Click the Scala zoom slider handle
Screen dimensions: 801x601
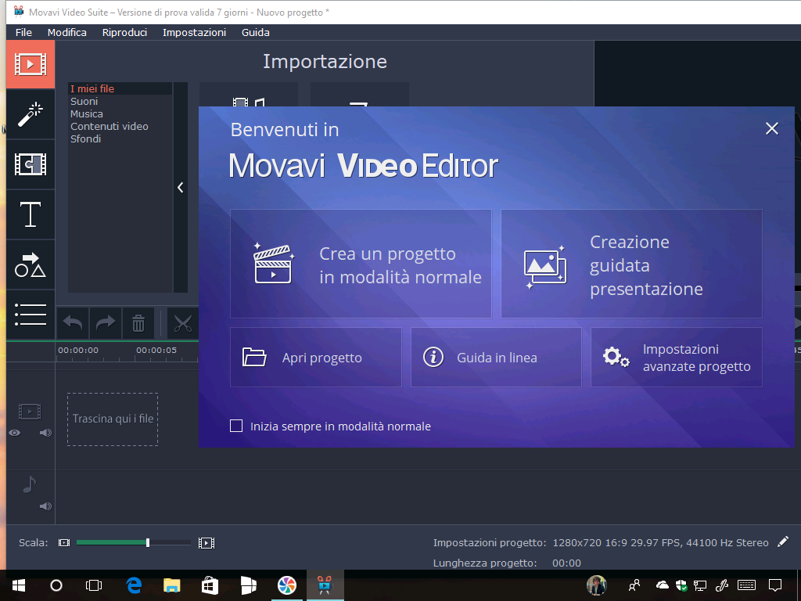tap(148, 543)
